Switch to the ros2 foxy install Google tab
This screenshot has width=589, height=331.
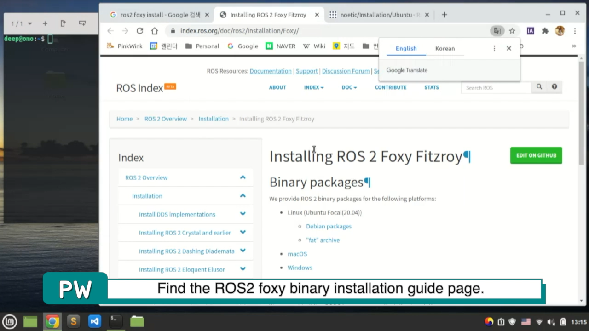160,15
